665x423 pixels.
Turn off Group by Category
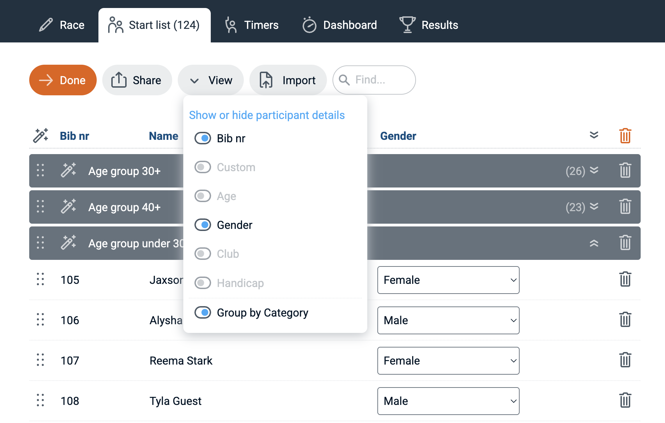tap(203, 313)
